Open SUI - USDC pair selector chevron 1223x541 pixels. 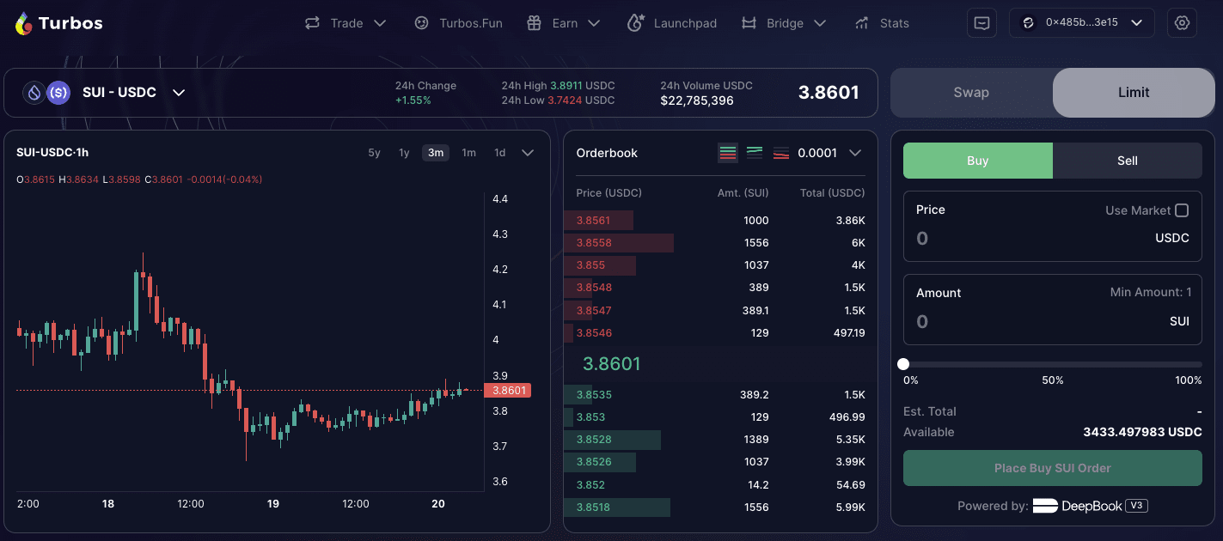179,92
